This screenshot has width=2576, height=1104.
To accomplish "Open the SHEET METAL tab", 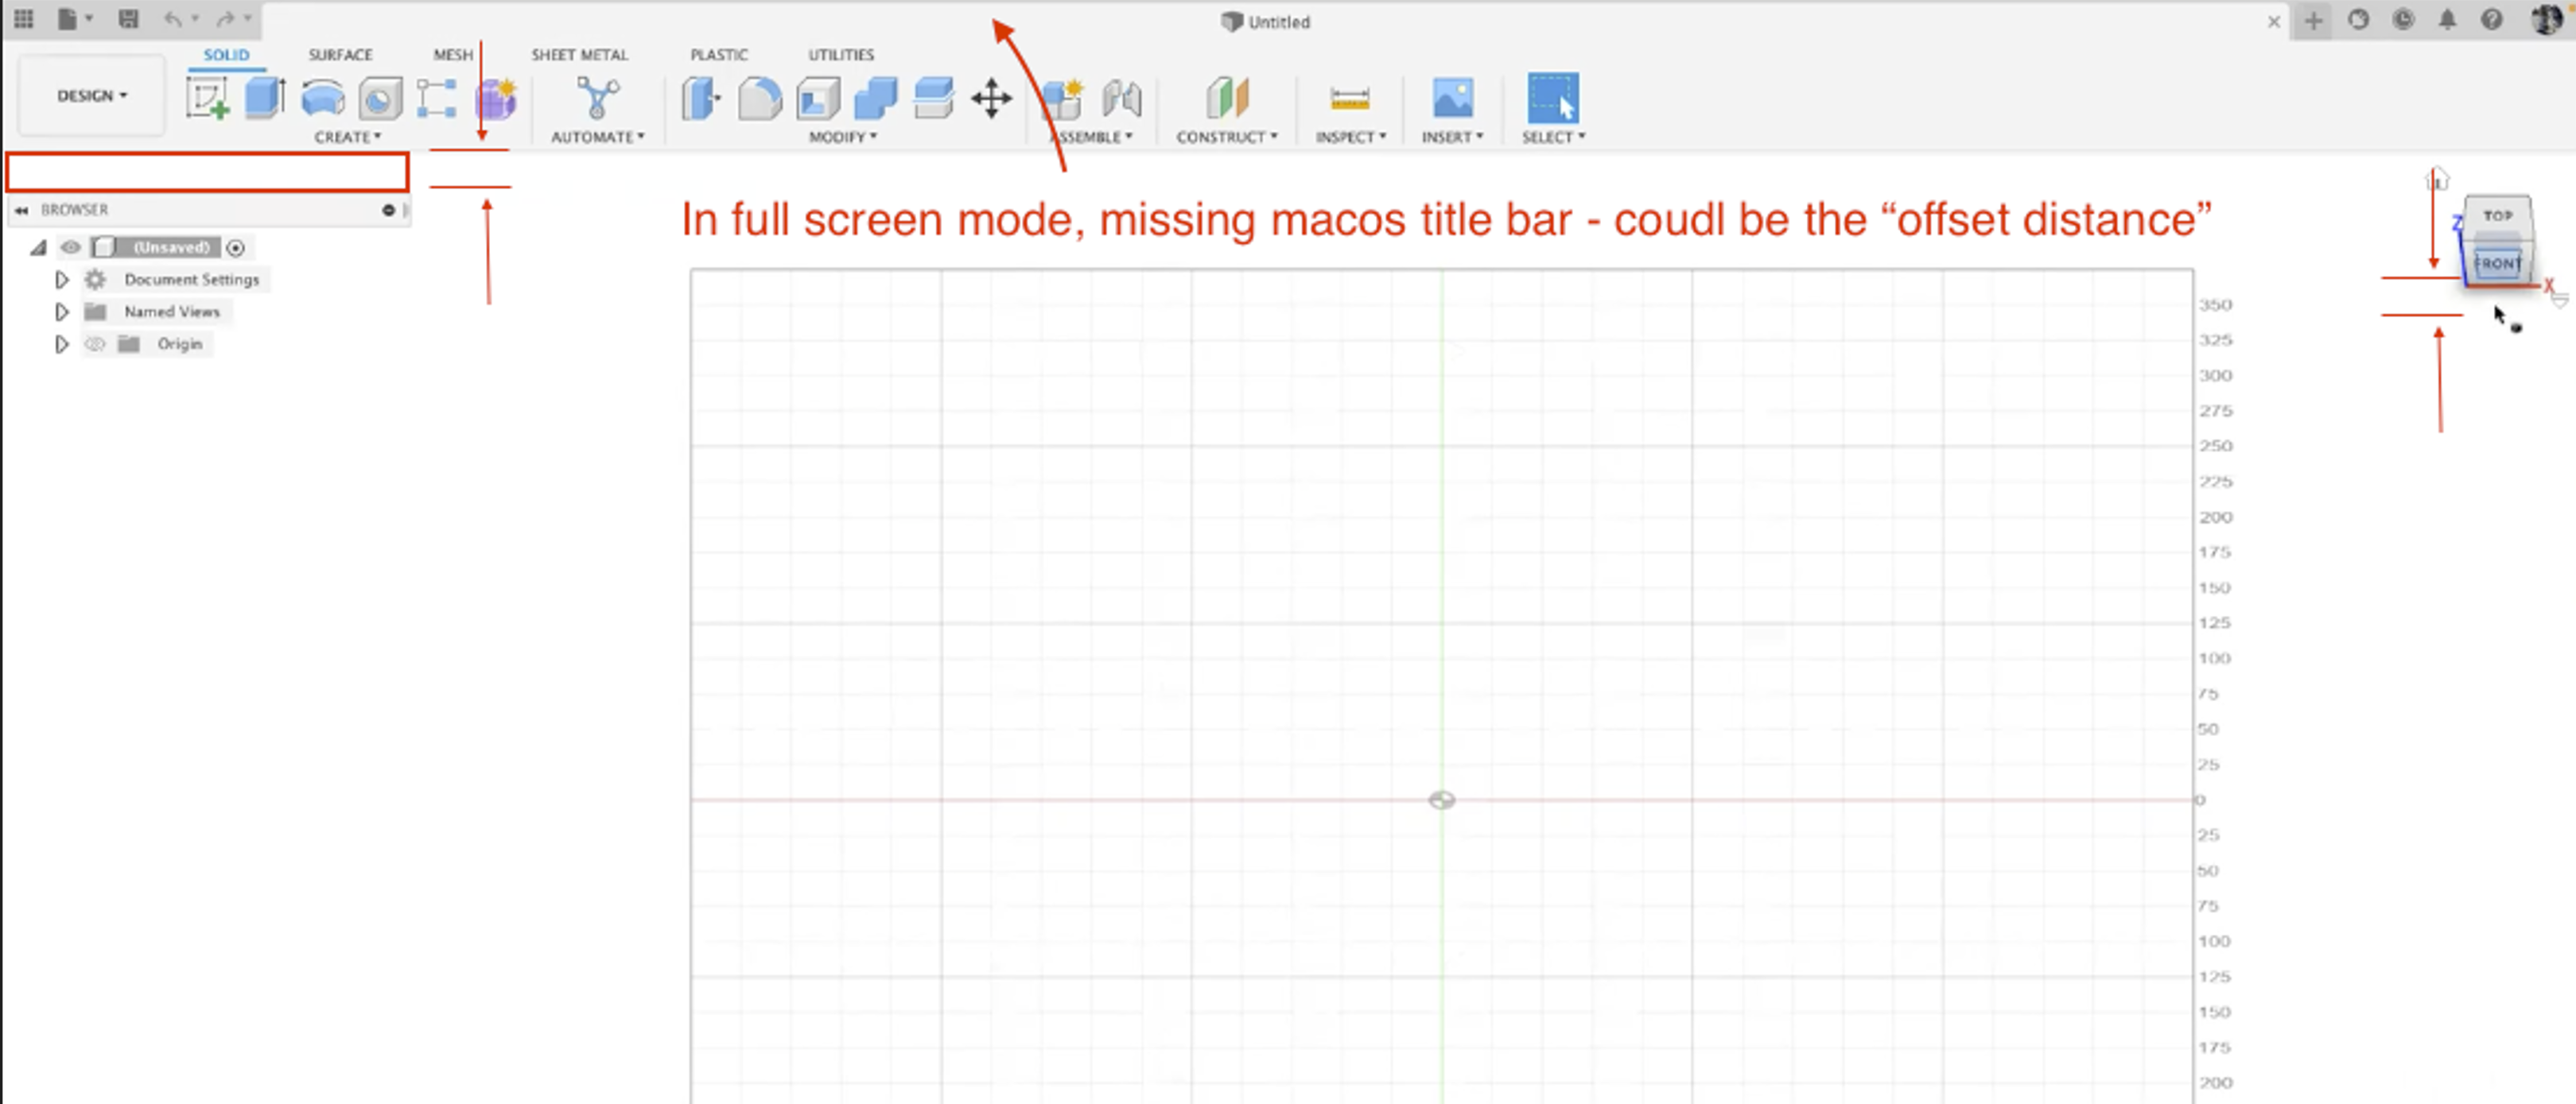I will tap(579, 55).
